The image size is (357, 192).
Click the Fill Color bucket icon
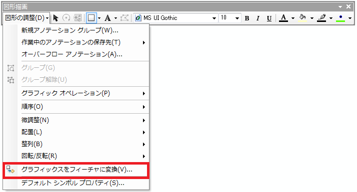(302, 18)
